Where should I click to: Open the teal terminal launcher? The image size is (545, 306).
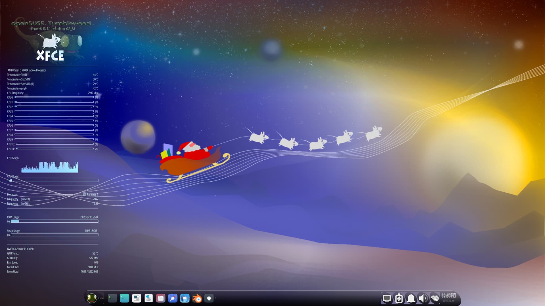[124, 298]
